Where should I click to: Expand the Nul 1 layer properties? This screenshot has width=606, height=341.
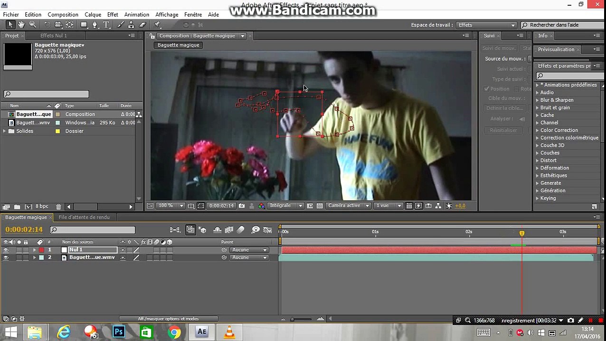point(34,250)
